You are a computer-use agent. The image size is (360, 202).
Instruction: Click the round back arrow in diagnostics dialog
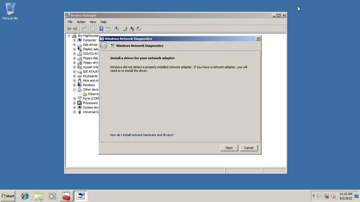pyautogui.click(x=103, y=46)
